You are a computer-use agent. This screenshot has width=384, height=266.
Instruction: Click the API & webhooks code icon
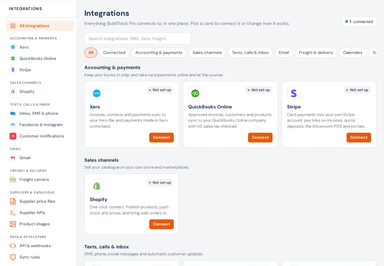point(13,246)
